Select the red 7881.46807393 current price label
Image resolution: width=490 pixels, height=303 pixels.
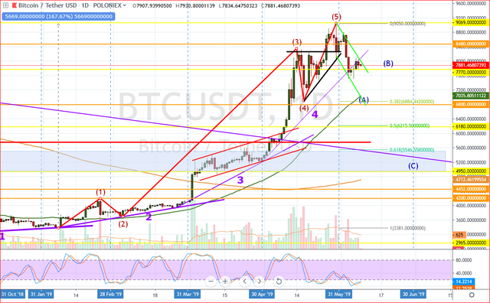click(471, 65)
